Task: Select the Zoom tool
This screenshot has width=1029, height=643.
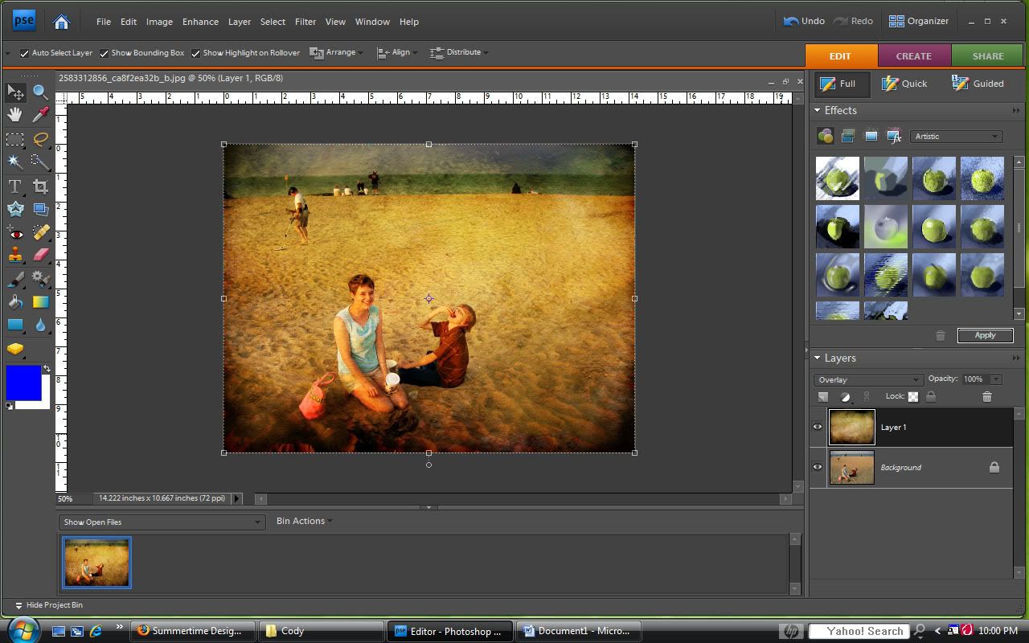Action: pyautogui.click(x=40, y=93)
